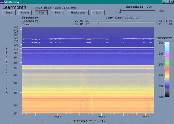Click the 150 intensity scale label
Screen dimensions: 174x124
[x=161, y=65]
